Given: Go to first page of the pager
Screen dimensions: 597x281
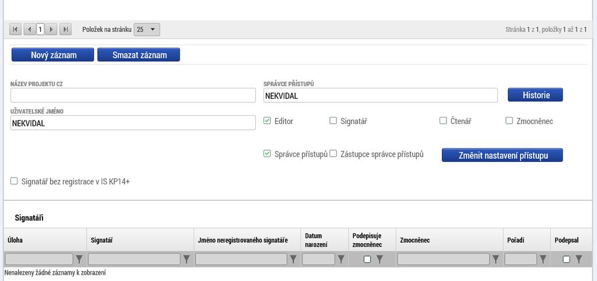Looking at the screenshot, I should (15, 29).
